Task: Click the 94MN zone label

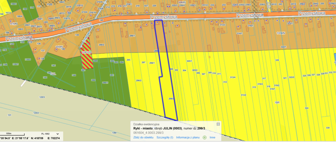Action: 59,47
